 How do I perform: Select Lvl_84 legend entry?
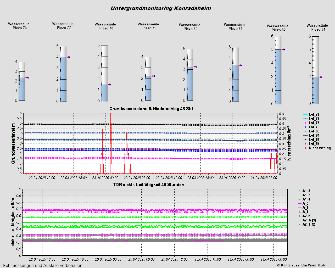pos(311,144)
